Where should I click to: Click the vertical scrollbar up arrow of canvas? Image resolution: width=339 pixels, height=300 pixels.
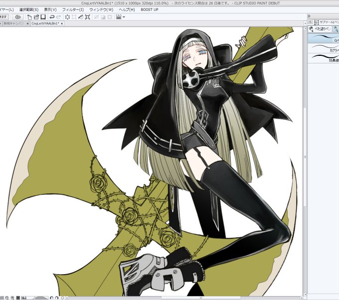coord(305,28)
